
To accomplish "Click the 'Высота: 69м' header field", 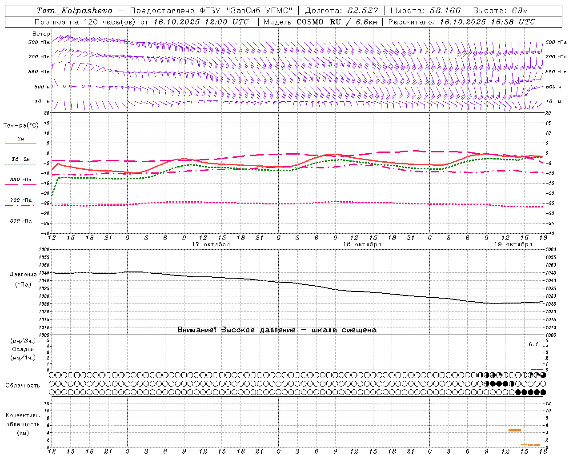I will 500,11.
